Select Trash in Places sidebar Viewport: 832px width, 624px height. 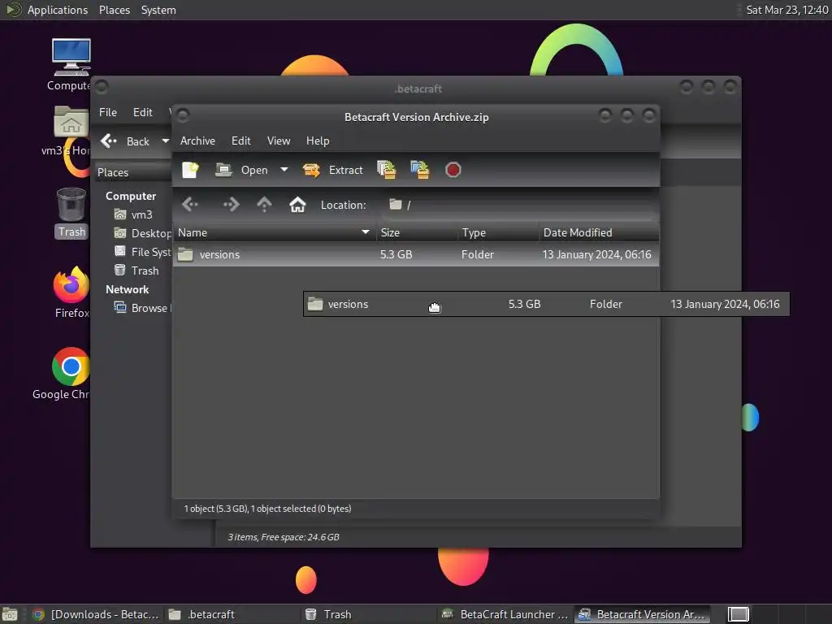(x=136, y=271)
